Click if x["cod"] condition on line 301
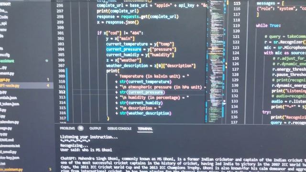This screenshot has width=306, height=172. [120, 33]
